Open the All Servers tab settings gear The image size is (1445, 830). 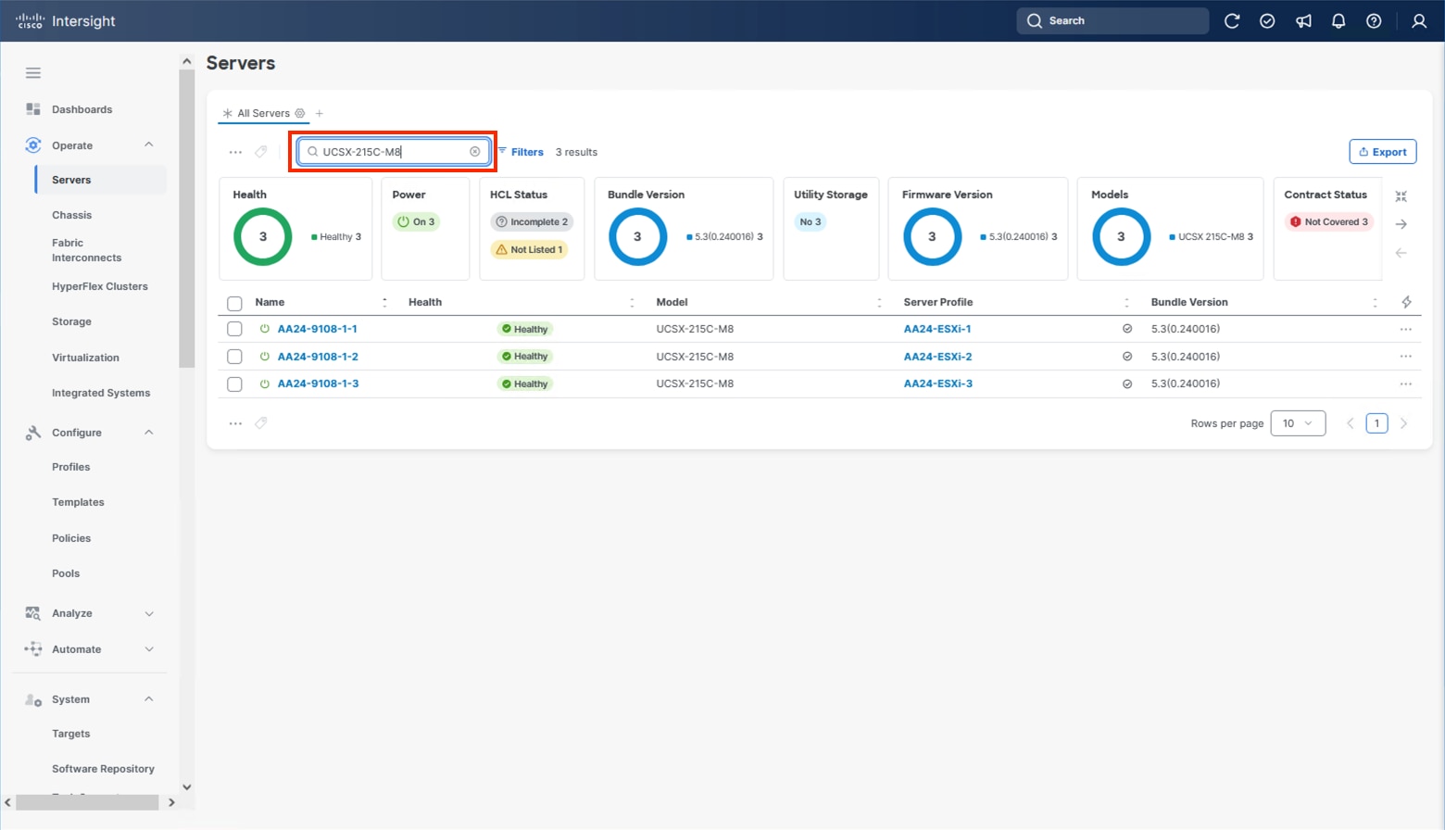[x=300, y=113]
